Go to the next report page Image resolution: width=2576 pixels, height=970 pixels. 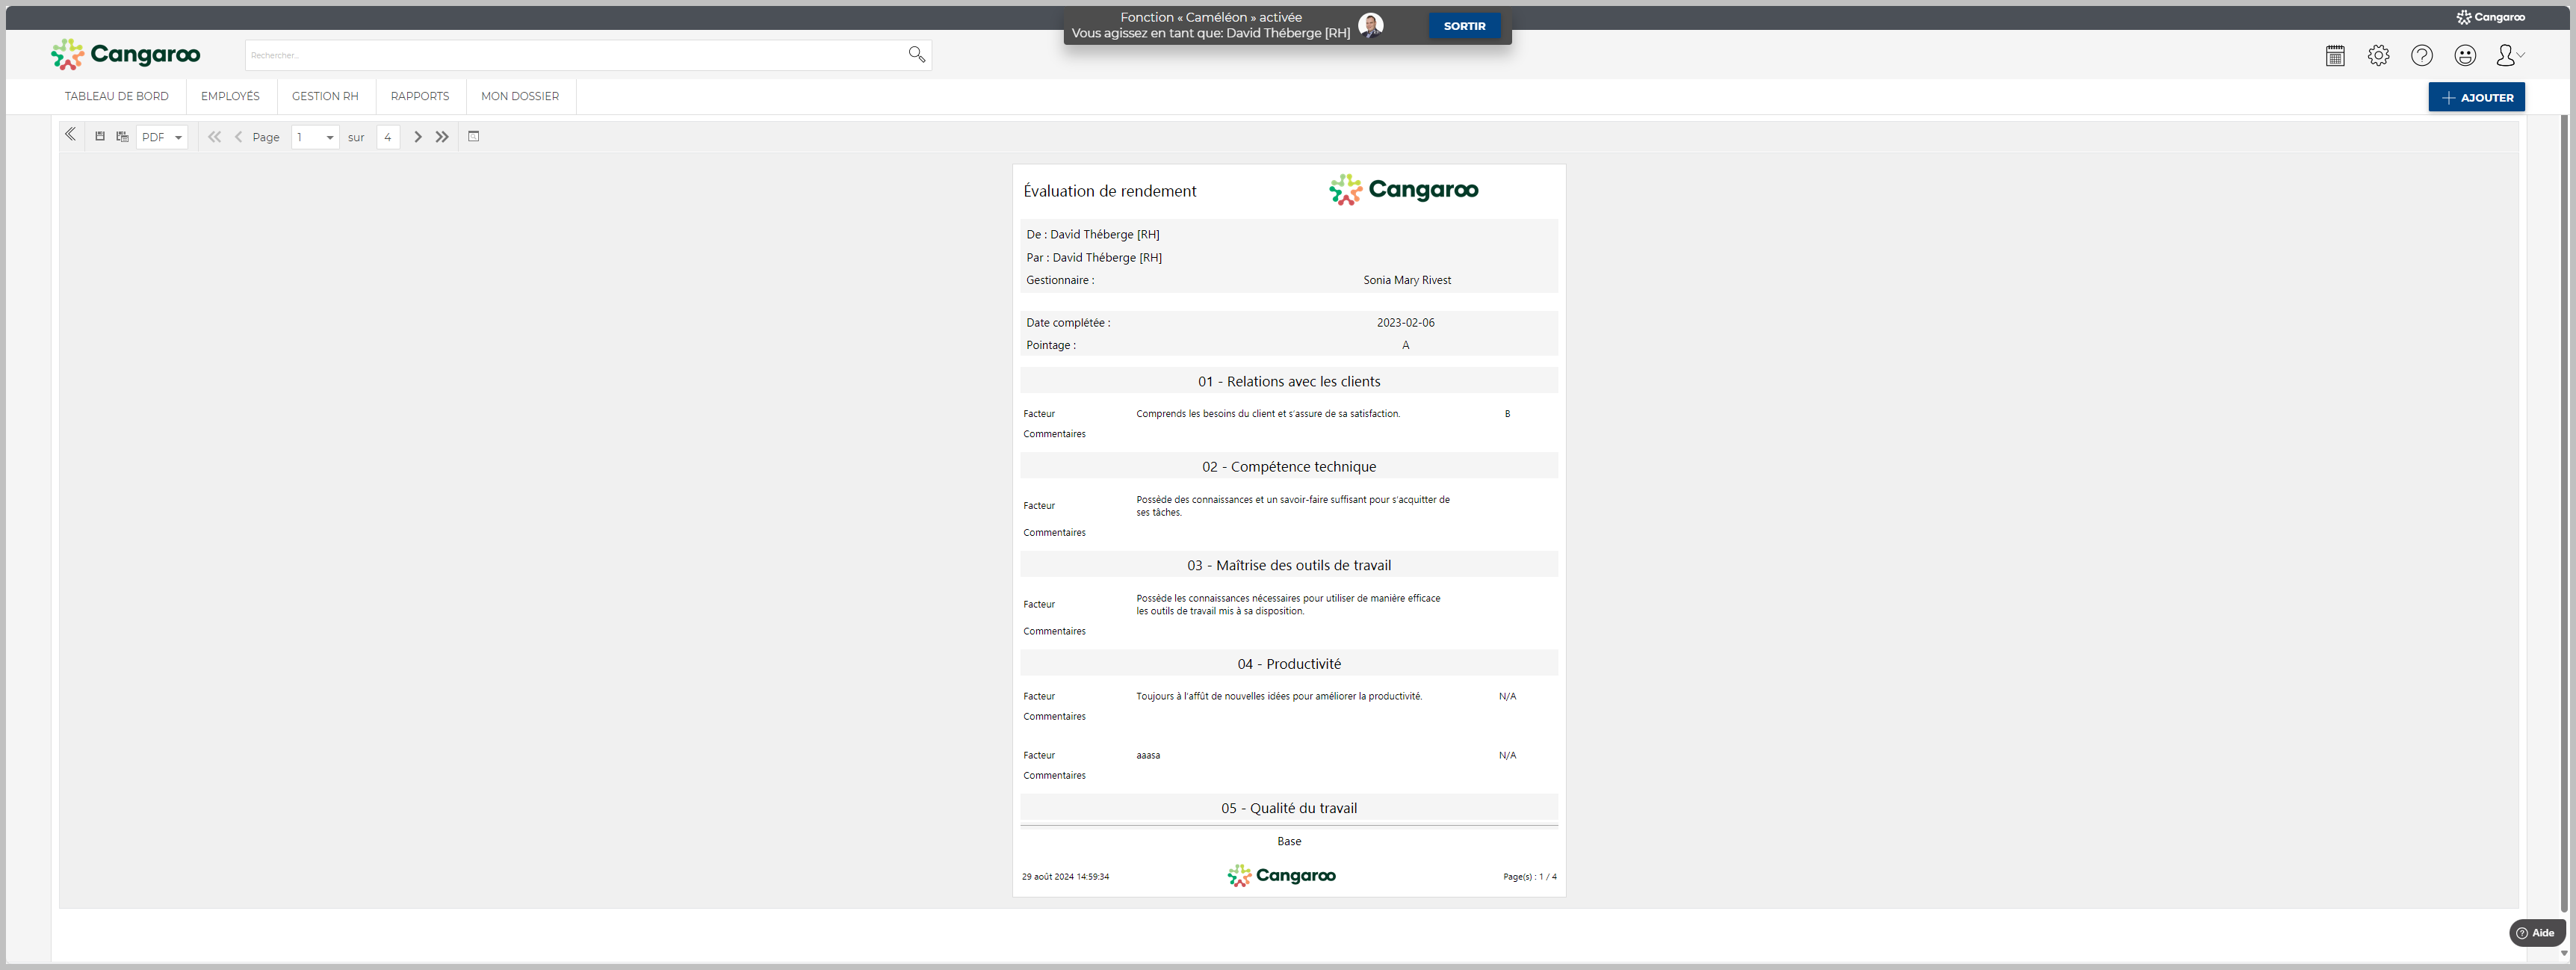tap(418, 137)
